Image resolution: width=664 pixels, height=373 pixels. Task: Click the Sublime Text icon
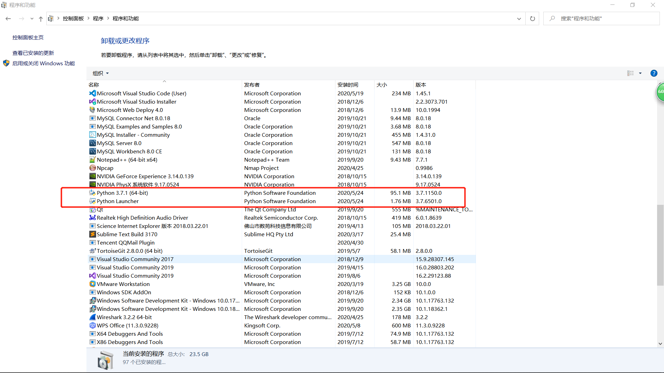coord(92,234)
